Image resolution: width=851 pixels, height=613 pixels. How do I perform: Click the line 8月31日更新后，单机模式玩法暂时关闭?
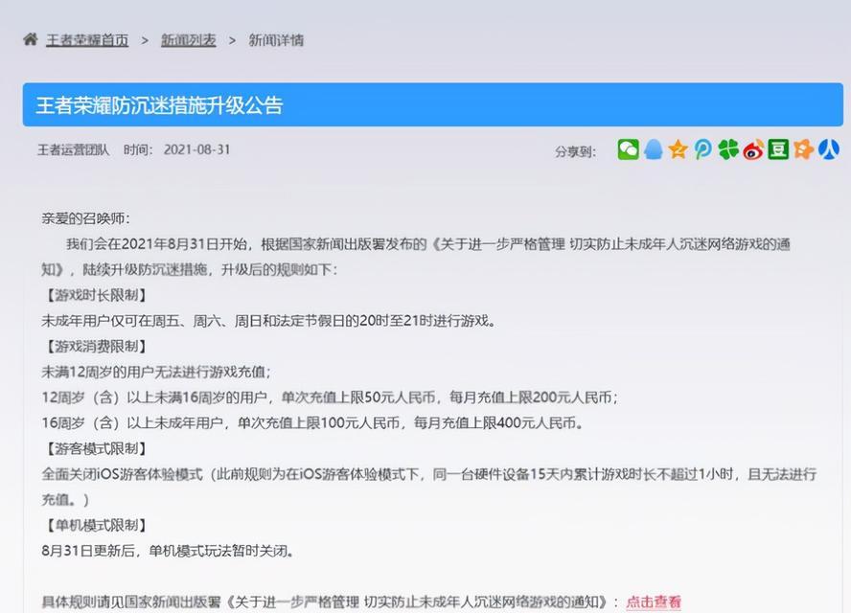(x=169, y=551)
